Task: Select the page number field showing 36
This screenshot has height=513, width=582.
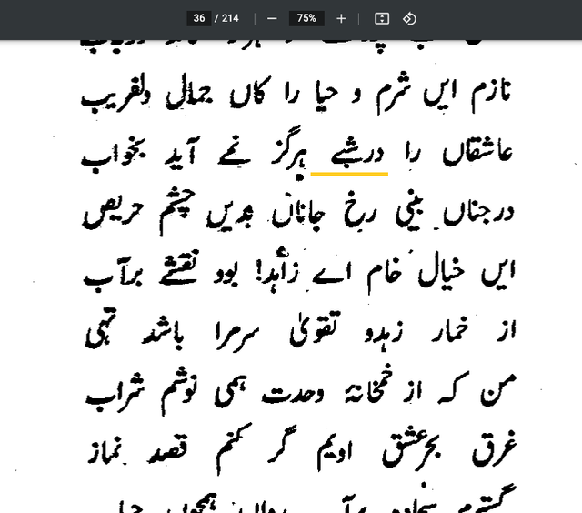Action: click(x=199, y=18)
